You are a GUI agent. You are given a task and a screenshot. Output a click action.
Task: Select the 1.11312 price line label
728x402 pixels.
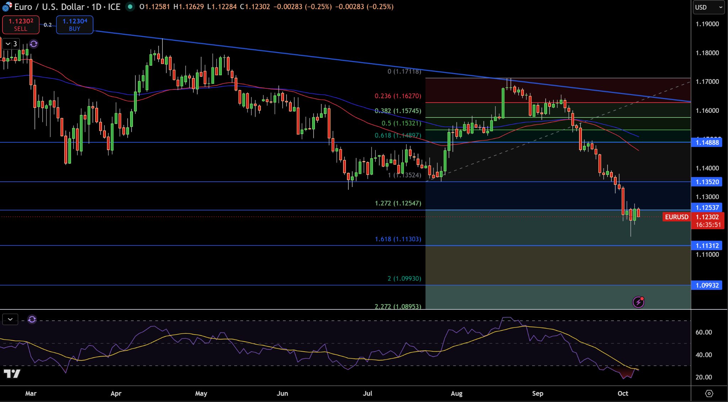[707, 246]
